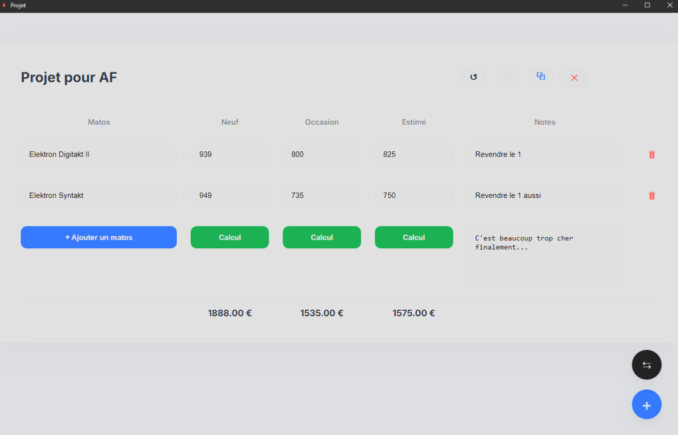Click Calcul under the Occasion column
Image resolution: width=678 pixels, height=435 pixels.
322,237
